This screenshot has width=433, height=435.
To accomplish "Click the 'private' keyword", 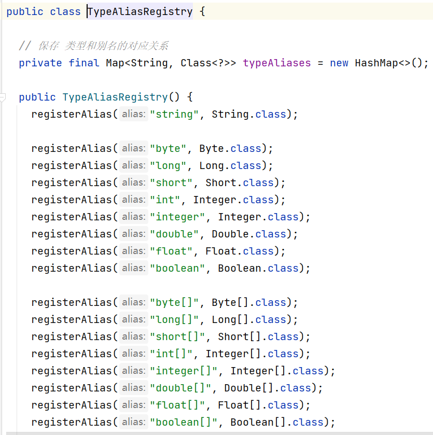I will point(40,63).
